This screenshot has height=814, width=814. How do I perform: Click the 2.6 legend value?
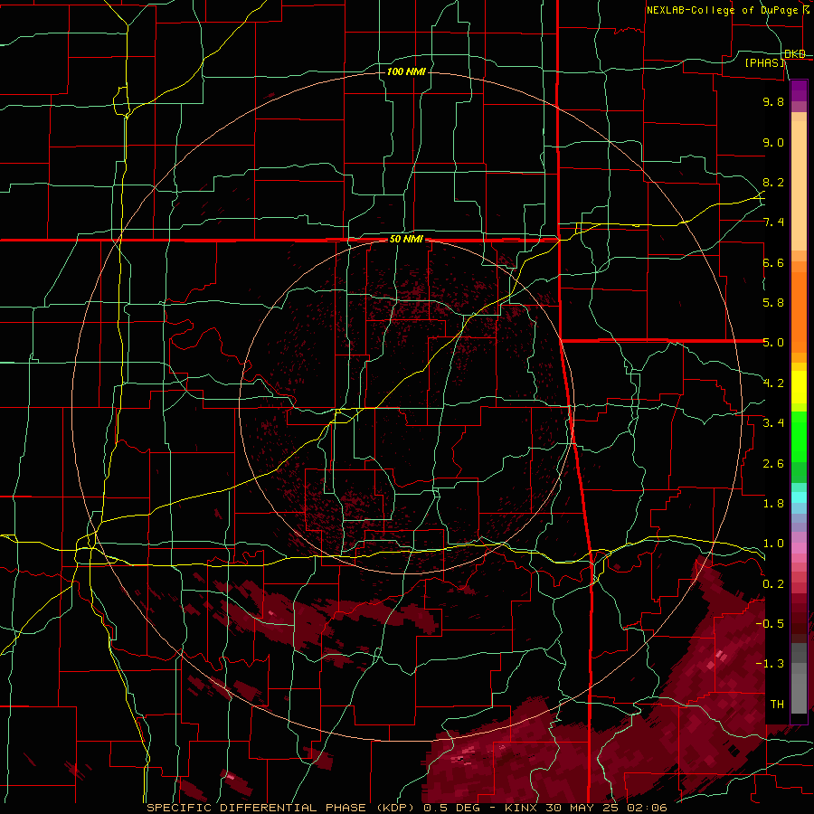pos(773,464)
